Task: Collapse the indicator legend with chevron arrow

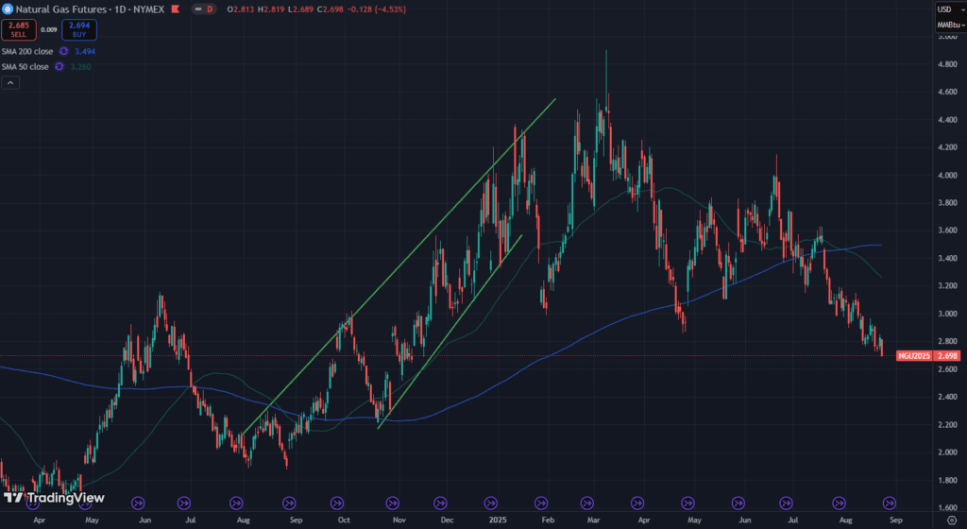Action: pyautogui.click(x=8, y=83)
